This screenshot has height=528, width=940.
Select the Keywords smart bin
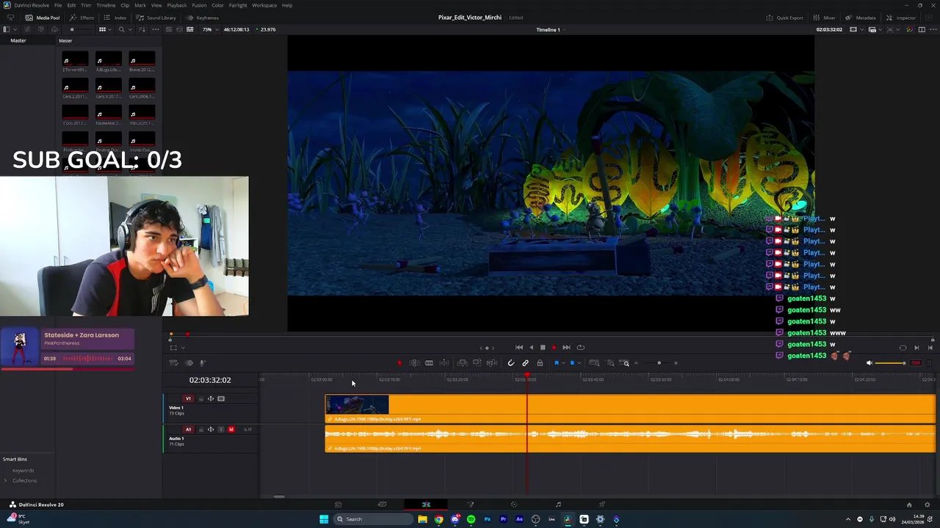[x=23, y=471]
